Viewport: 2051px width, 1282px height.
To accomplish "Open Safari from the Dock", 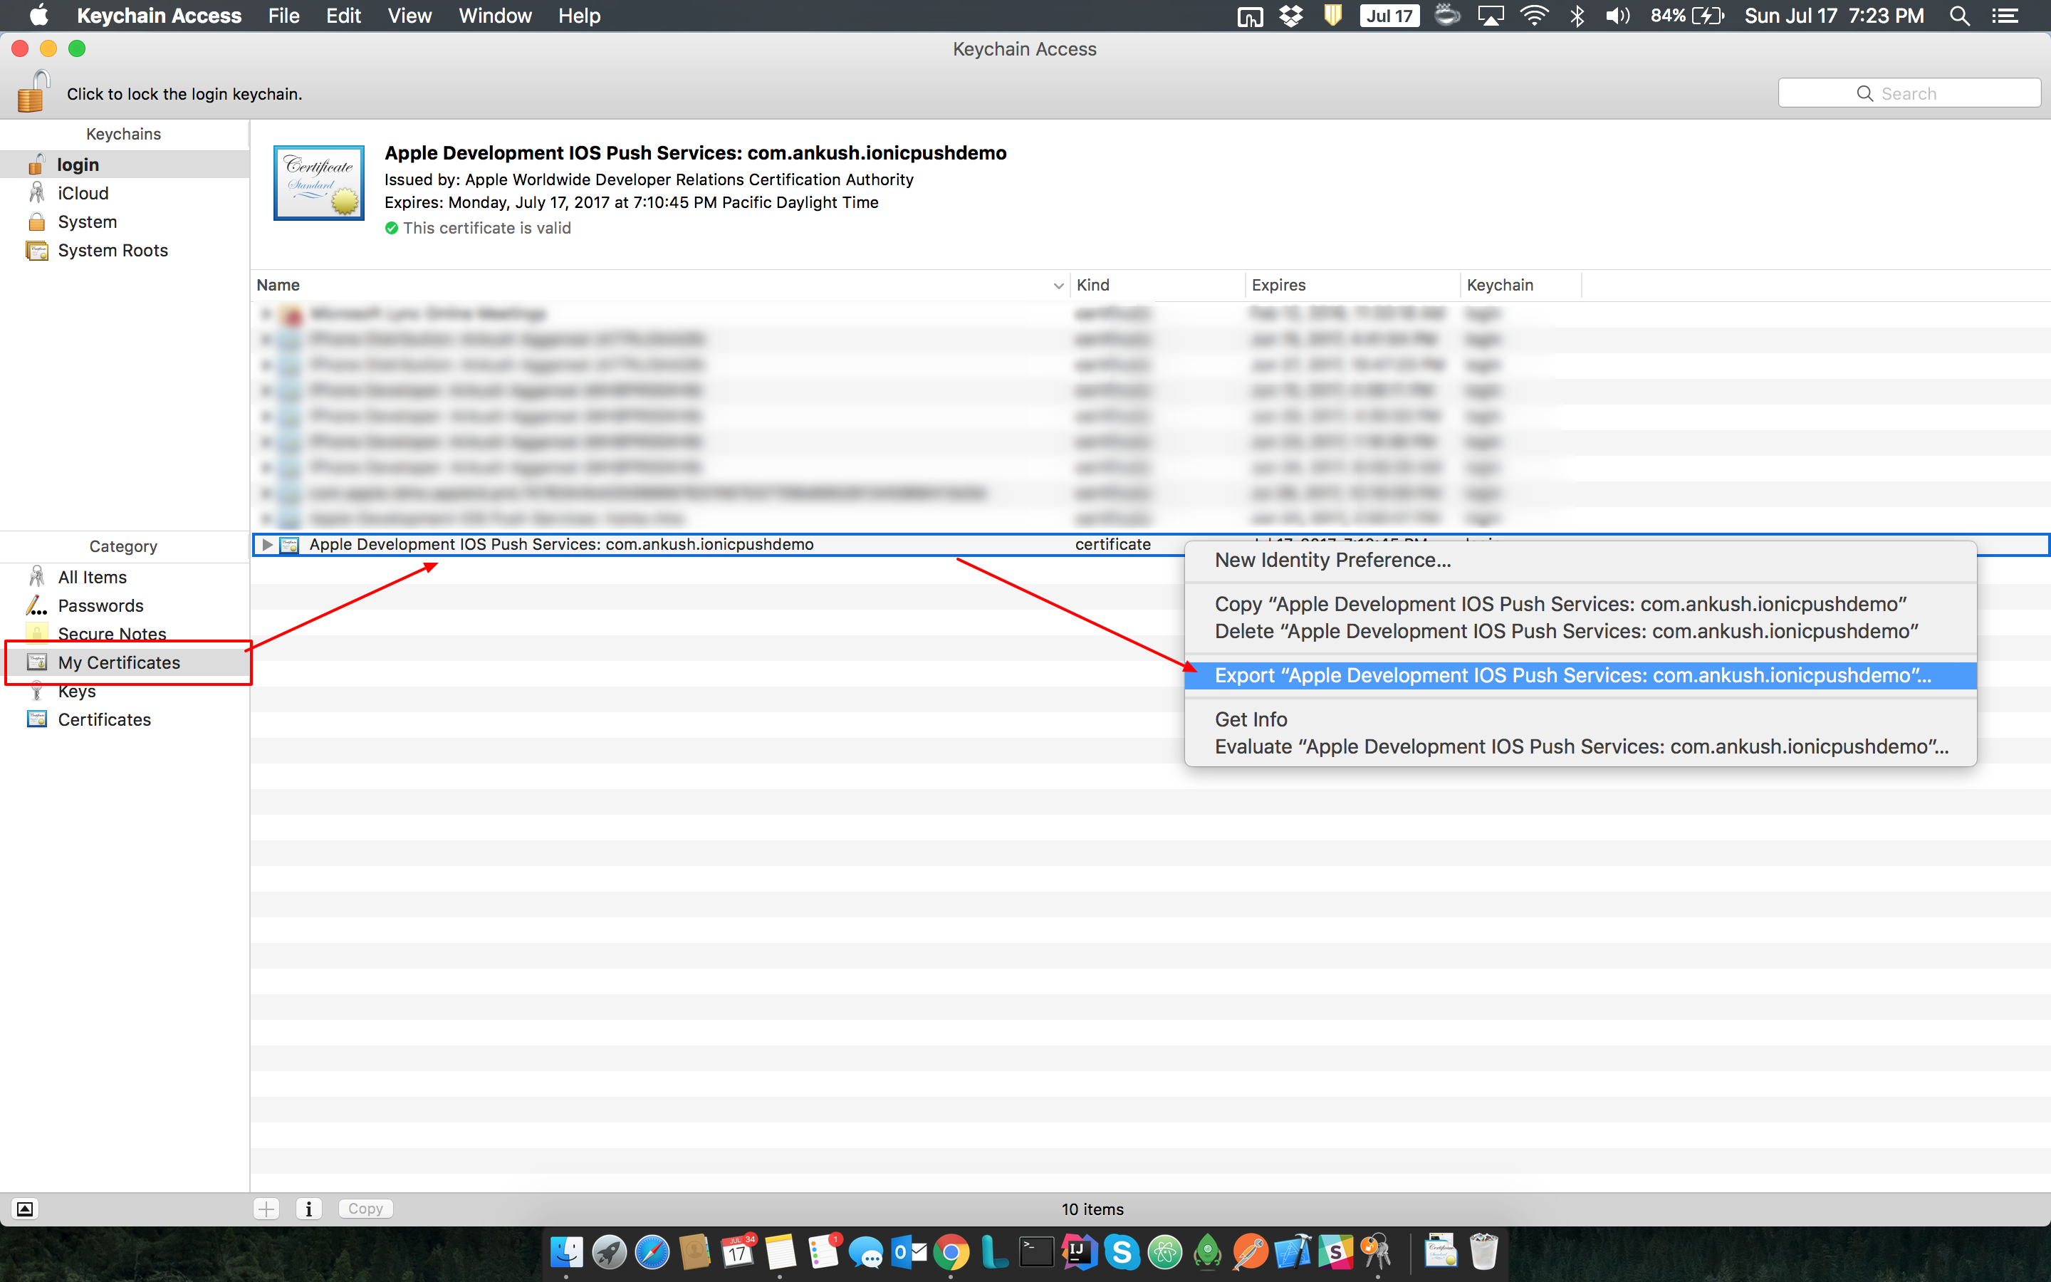I will [x=652, y=1251].
